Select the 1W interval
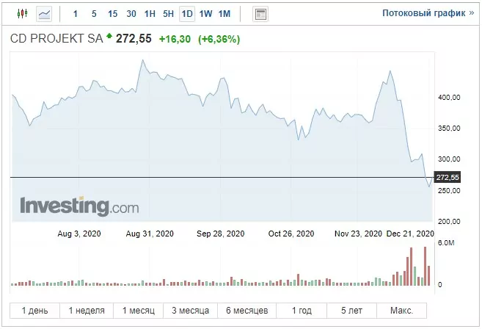 tap(205, 14)
